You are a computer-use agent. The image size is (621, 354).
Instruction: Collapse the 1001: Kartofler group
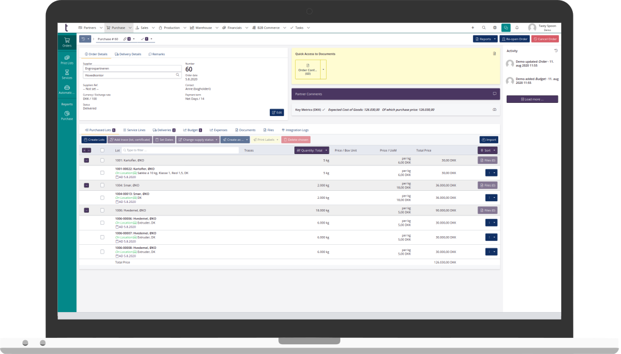pos(87,160)
